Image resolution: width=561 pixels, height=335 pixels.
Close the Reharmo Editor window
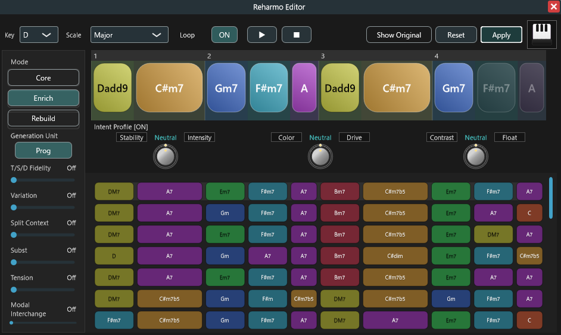coord(553,7)
